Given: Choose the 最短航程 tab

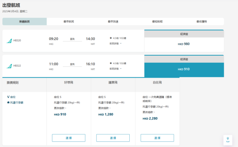Looking at the screenshot, I should (157, 21).
